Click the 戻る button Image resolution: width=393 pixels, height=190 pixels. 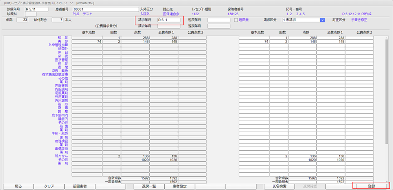pyautogui.click(x=18, y=186)
